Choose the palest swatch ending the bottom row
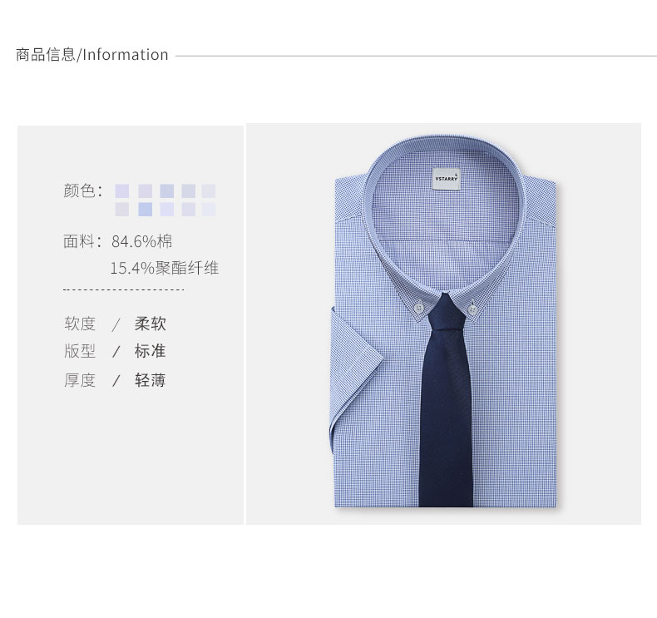Viewport: 657px width, 618px height. pyautogui.click(x=209, y=209)
